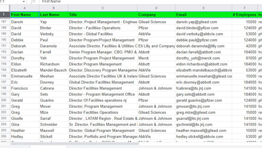
Task: Click the Merck company cell
Action: [x=156, y=58]
